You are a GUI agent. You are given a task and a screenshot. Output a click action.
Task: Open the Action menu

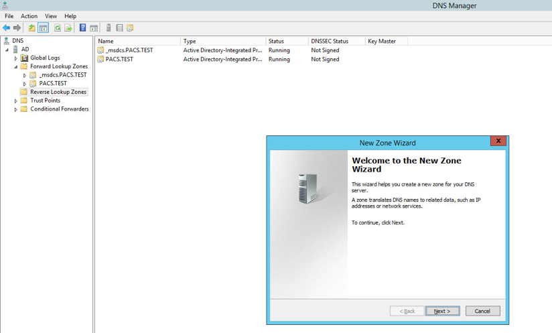pyautogui.click(x=29, y=16)
